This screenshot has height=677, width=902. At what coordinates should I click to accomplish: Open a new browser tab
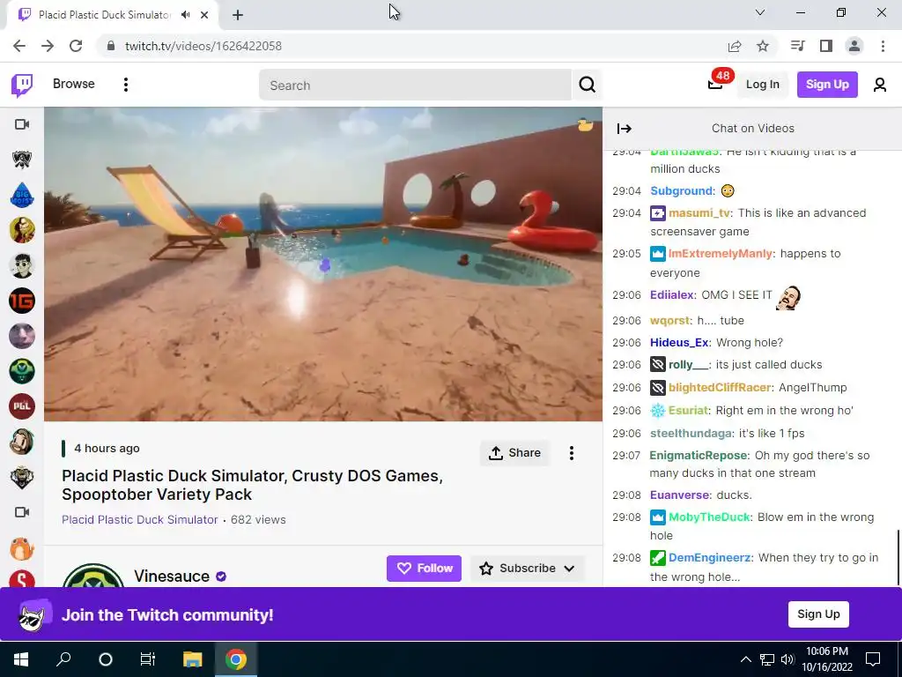point(238,15)
